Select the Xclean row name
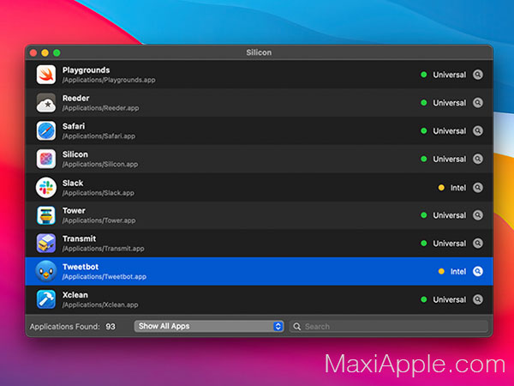This screenshot has height=386, width=514. click(75, 295)
